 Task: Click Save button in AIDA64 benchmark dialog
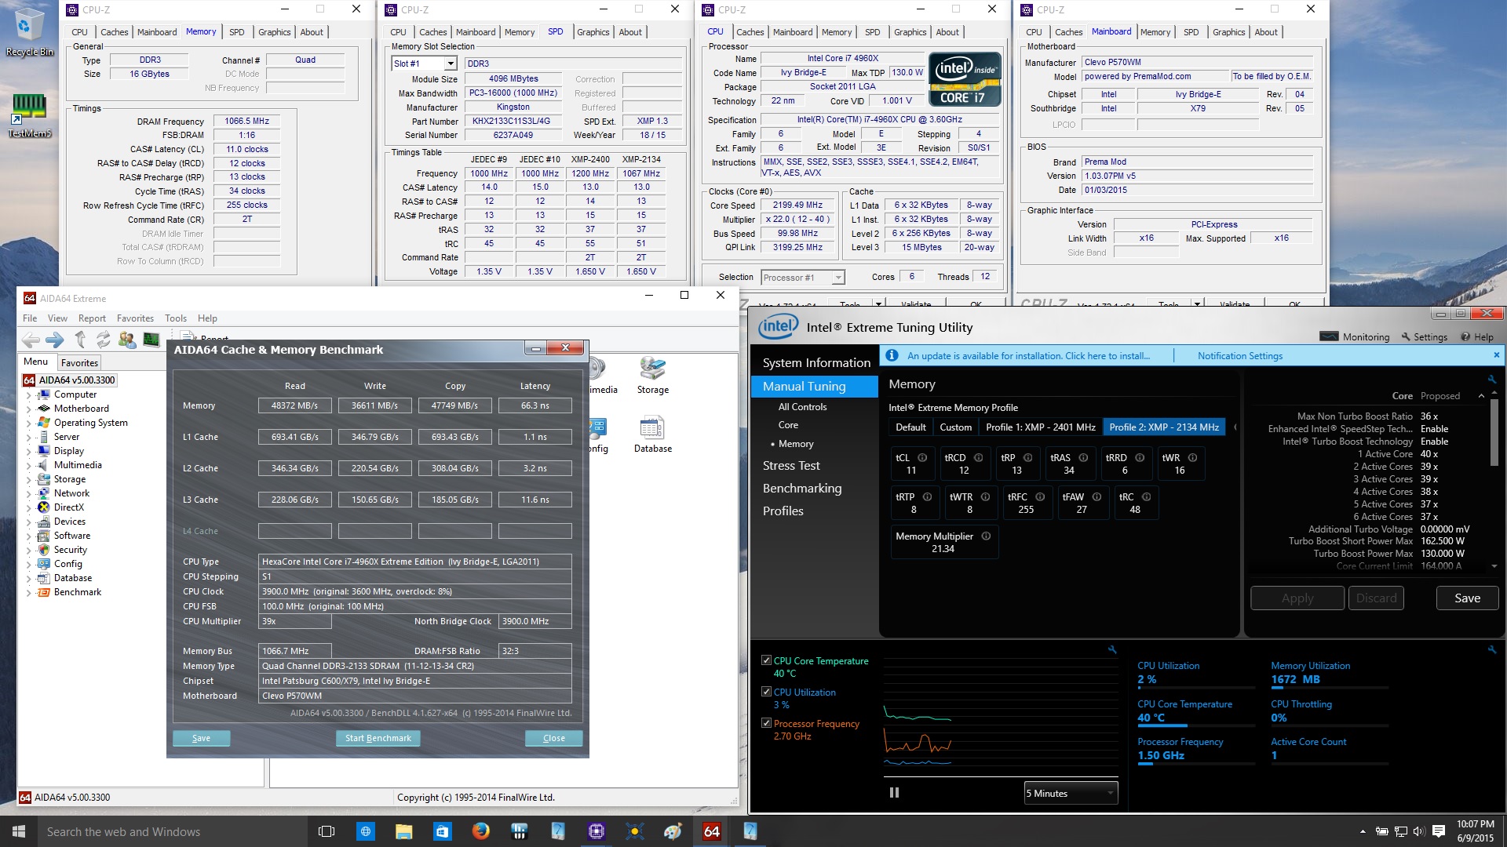pyautogui.click(x=201, y=738)
